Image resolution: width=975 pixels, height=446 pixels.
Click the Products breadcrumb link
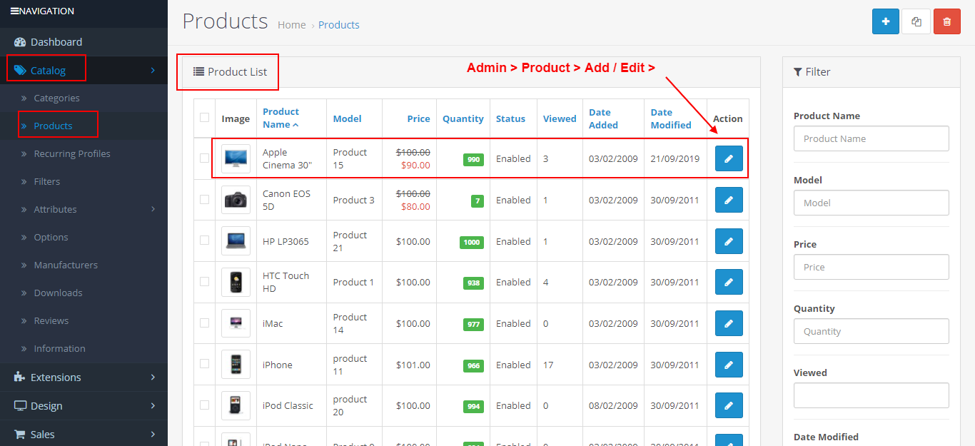339,25
